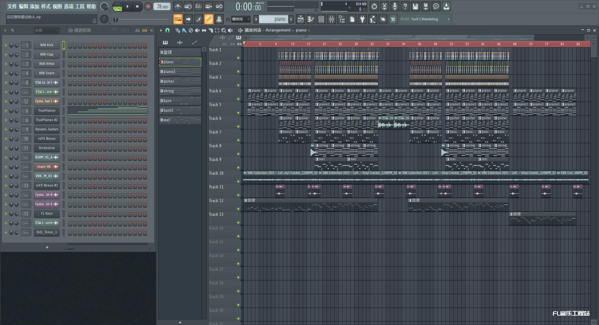Expand the Fuck CJMarketing hint panel arrow

449,19
